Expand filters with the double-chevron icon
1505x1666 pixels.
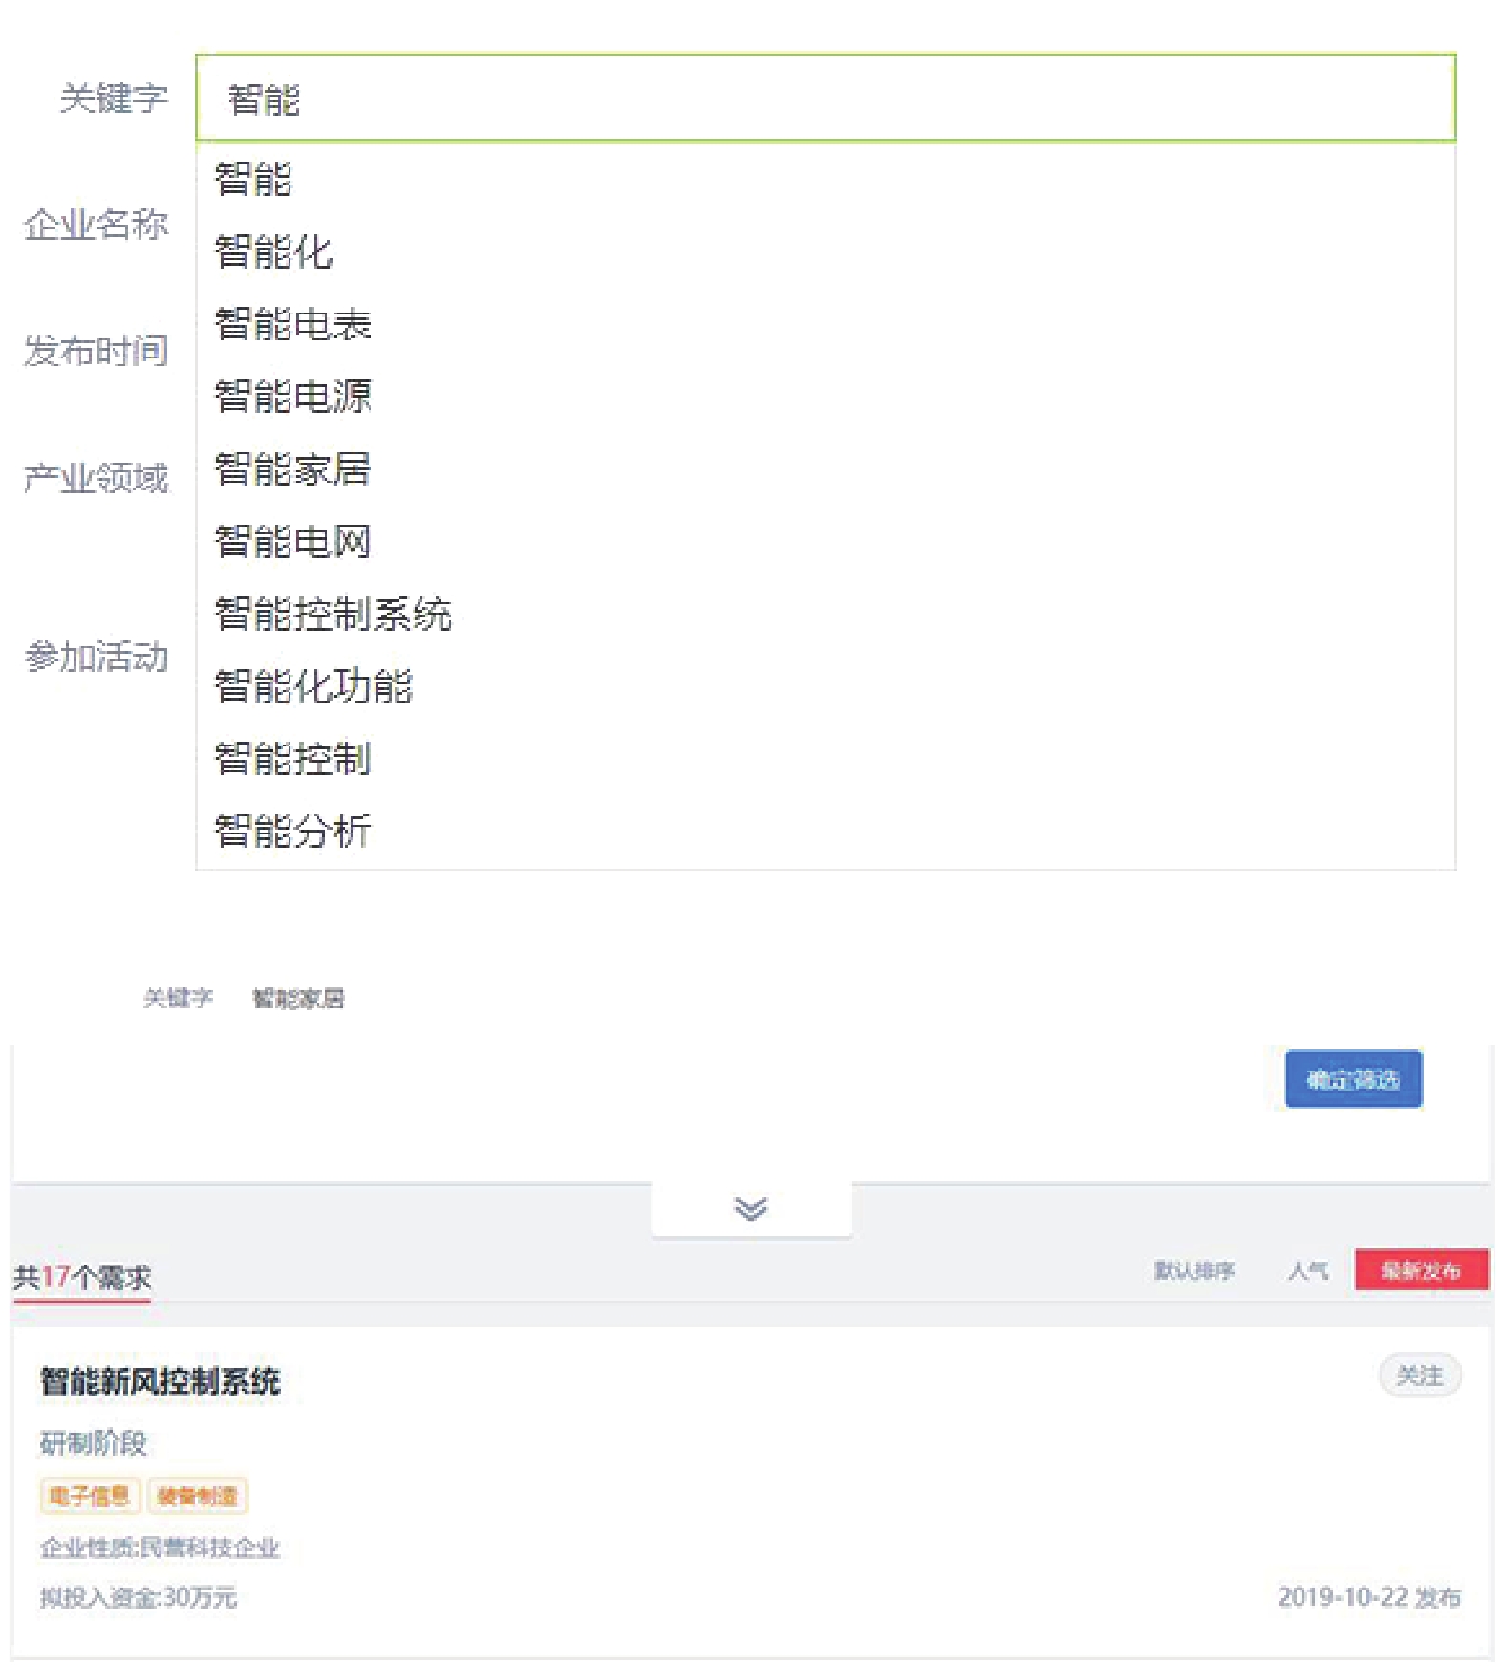[751, 1208]
